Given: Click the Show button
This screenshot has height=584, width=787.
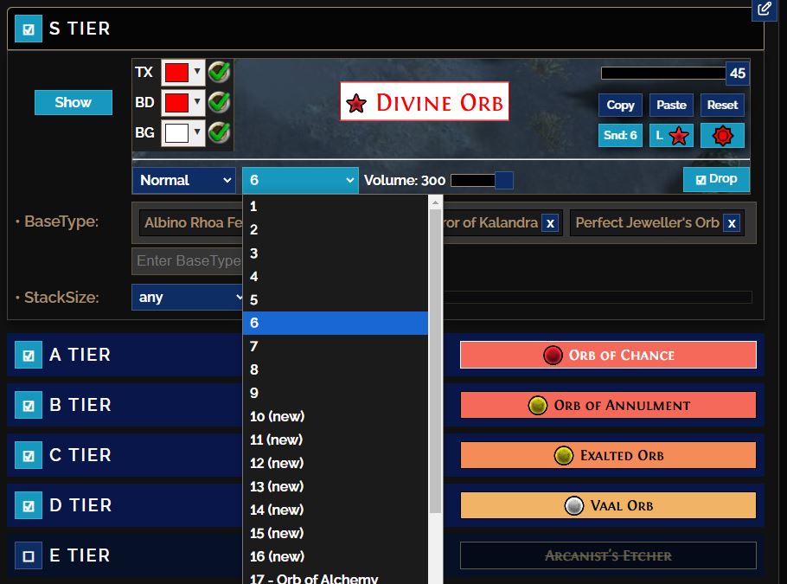Looking at the screenshot, I should tap(74, 102).
